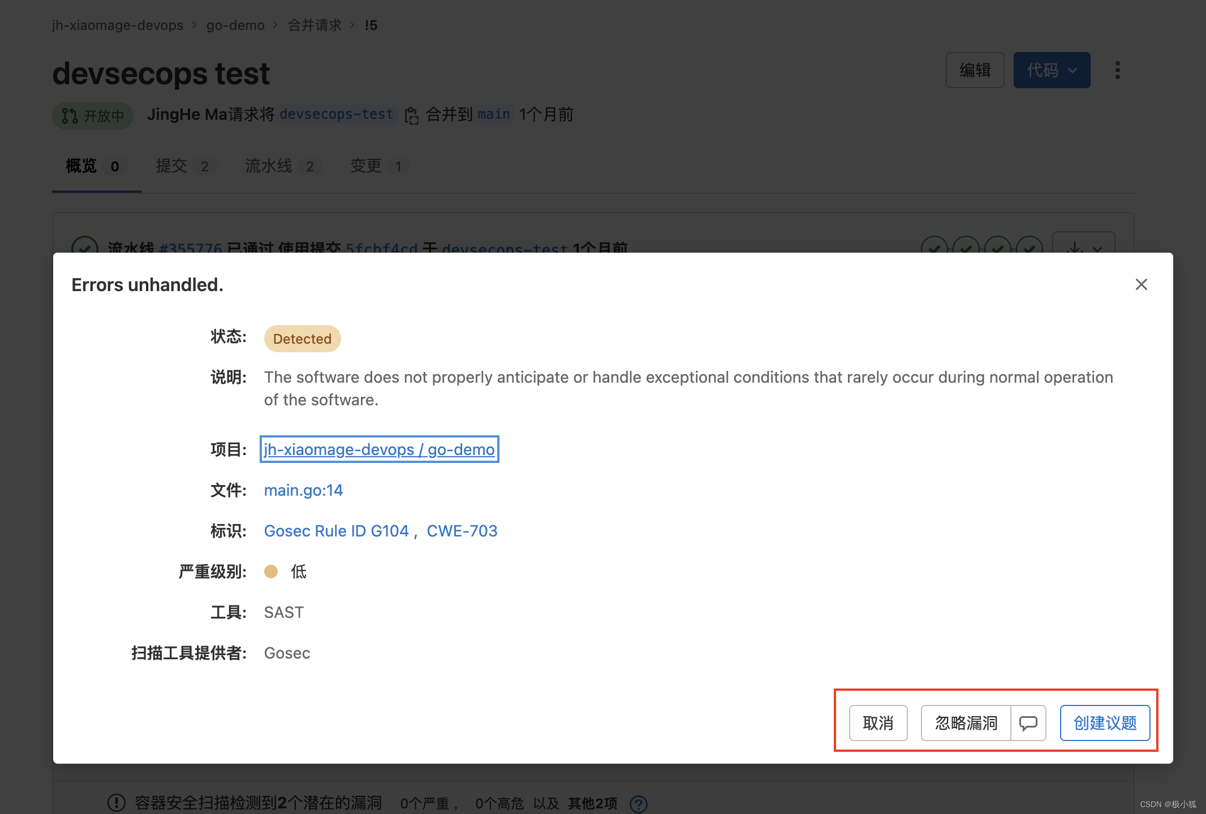Open the vertical three-dot more actions menu
Image resolution: width=1206 pixels, height=814 pixels.
point(1117,70)
